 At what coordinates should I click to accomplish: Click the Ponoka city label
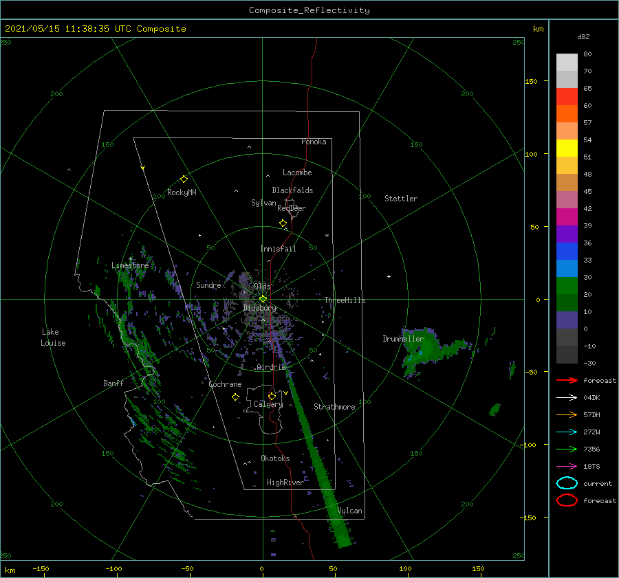[x=314, y=142]
